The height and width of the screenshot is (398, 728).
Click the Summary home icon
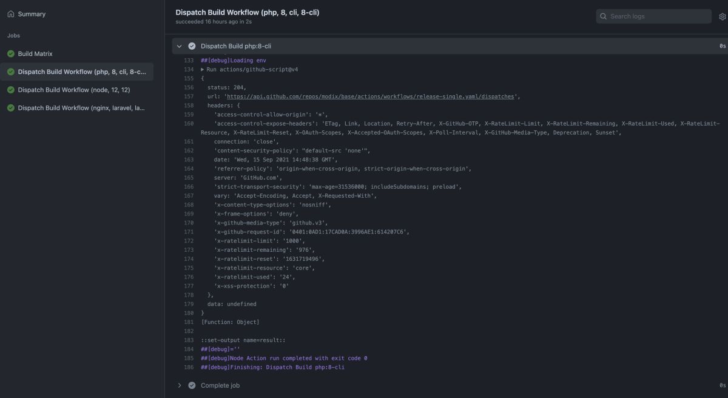tap(11, 14)
